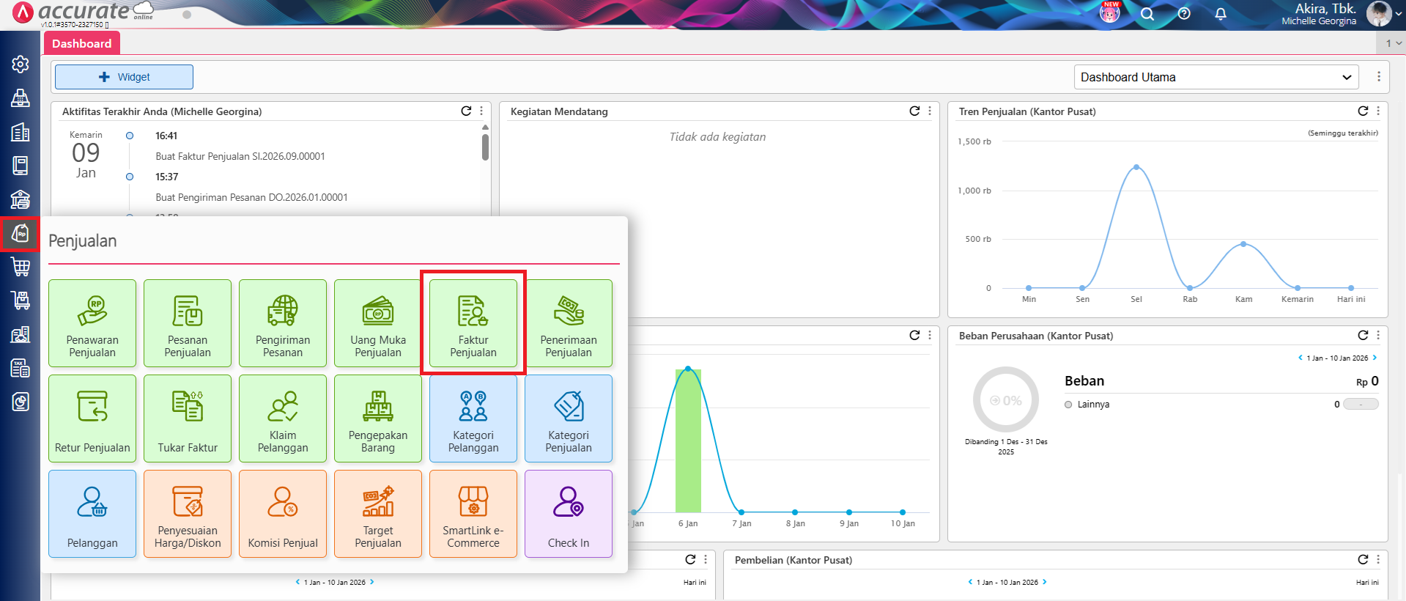
Task: Click the add Widget button
Action: click(x=124, y=77)
